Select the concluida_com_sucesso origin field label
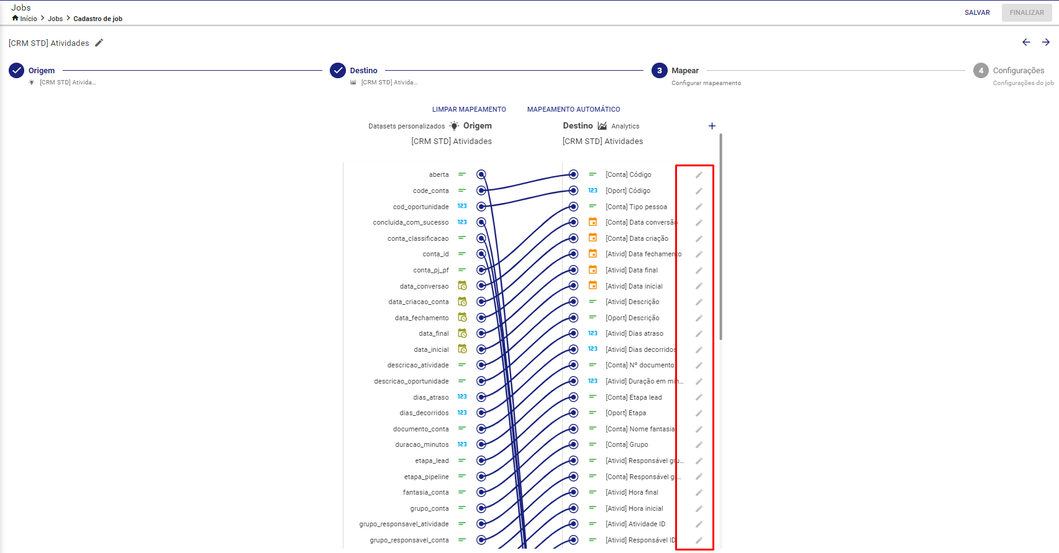1059x553 pixels. pos(411,222)
